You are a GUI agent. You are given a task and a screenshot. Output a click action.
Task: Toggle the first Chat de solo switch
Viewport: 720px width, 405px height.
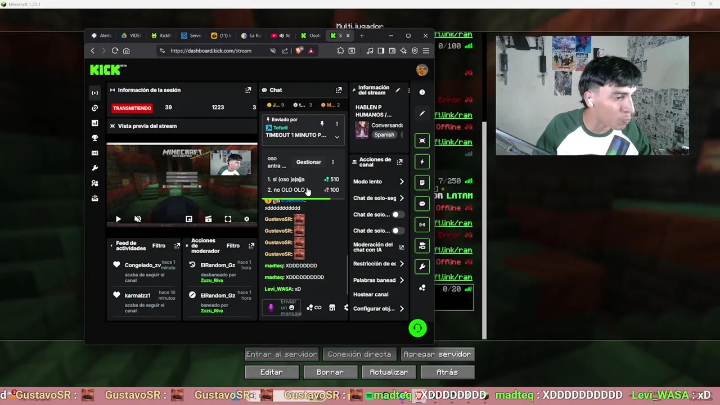(398, 214)
